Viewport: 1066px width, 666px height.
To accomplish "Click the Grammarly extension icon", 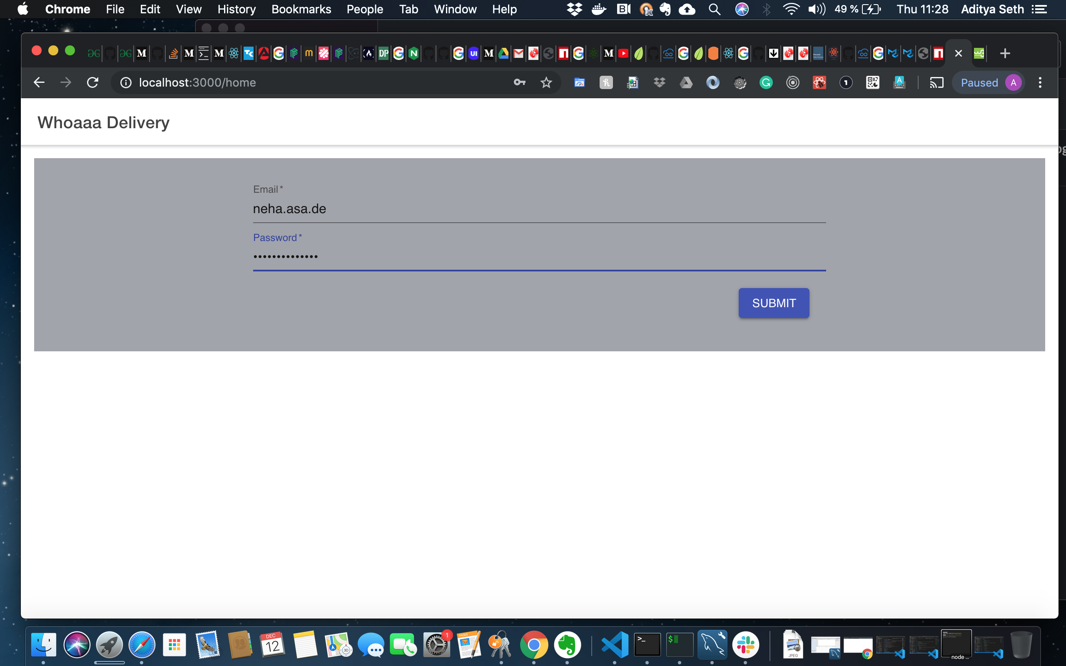I will [x=766, y=82].
